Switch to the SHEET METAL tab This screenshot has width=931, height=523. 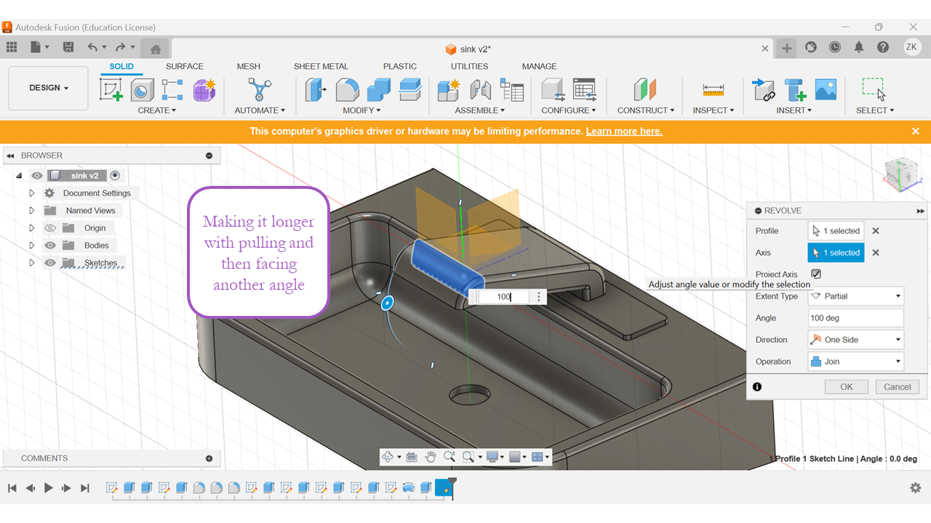321,66
